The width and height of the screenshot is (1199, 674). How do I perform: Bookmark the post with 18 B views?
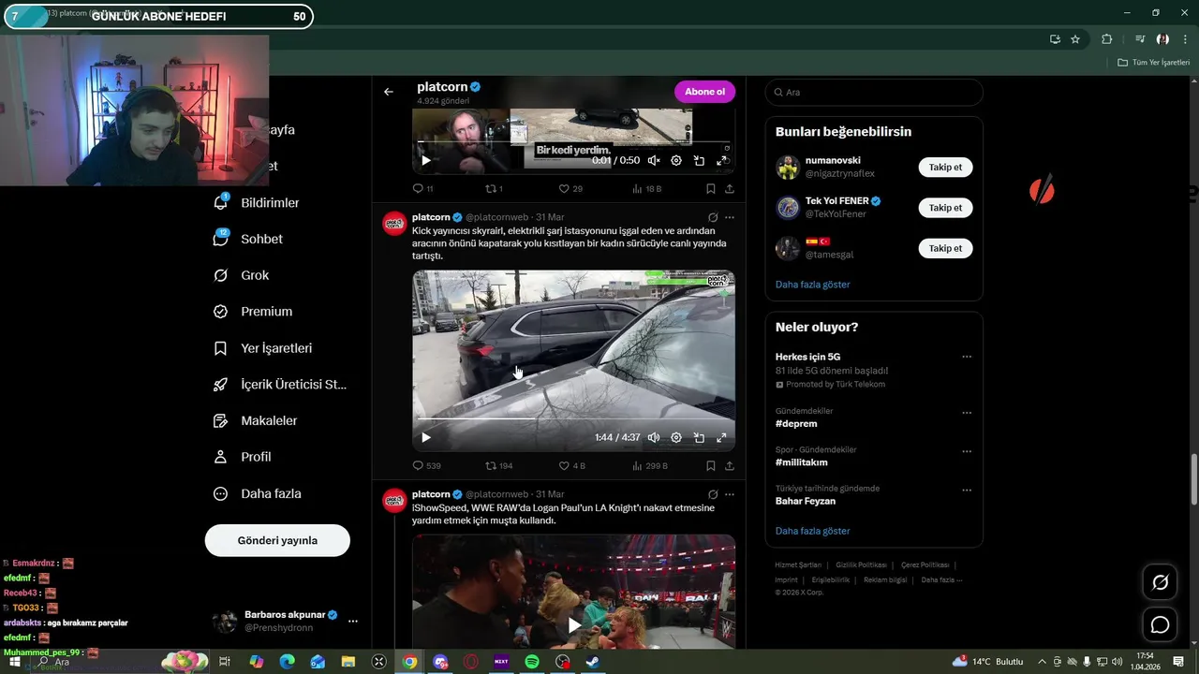(711, 189)
